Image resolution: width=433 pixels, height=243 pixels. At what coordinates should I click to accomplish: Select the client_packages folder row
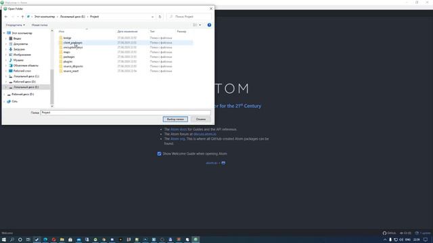pos(126,43)
